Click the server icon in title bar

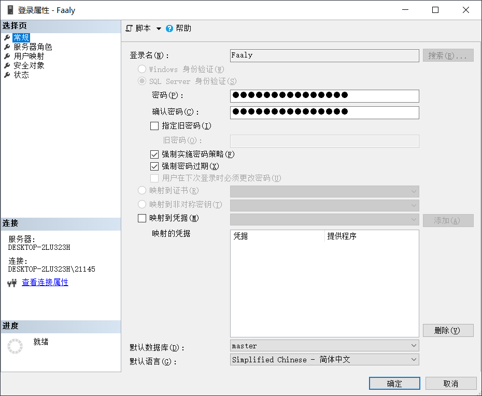click(10, 10)
